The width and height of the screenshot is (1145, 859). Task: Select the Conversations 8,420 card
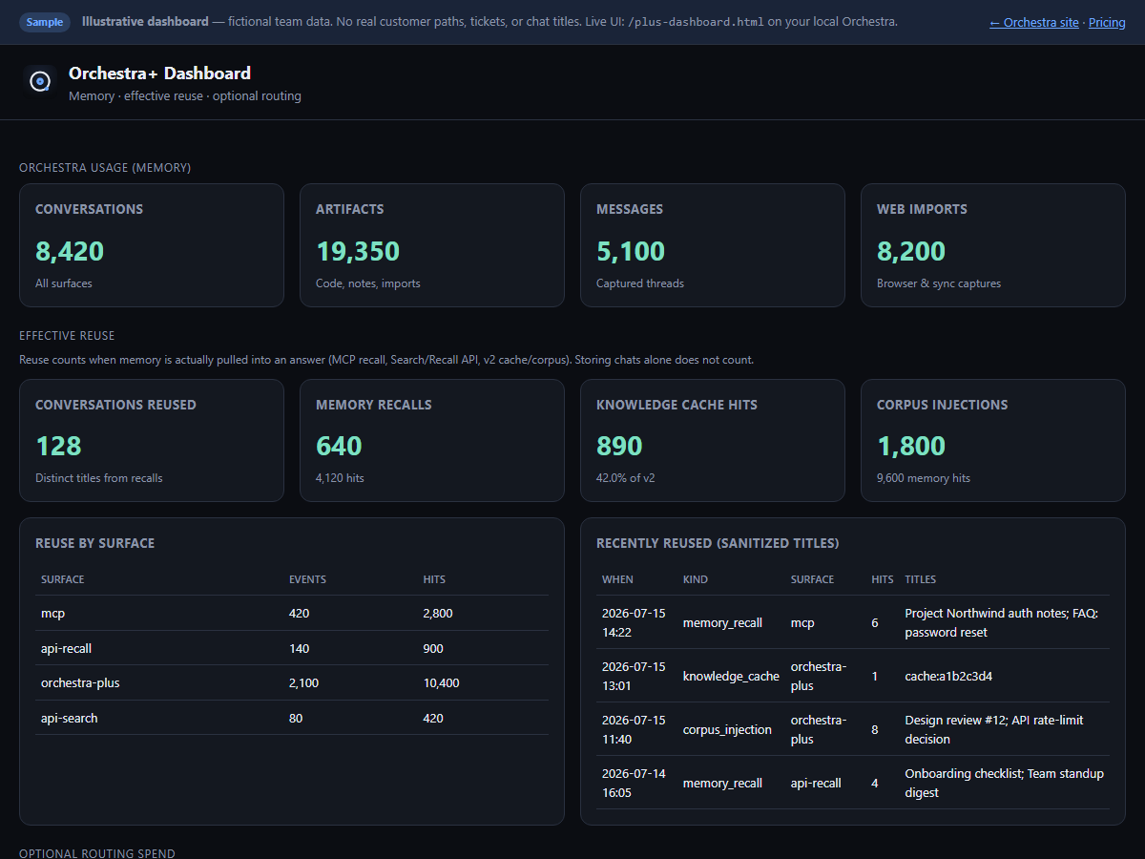152,245
